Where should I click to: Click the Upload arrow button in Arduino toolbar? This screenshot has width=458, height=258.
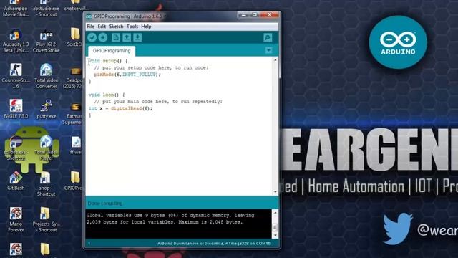coord(103,37)
